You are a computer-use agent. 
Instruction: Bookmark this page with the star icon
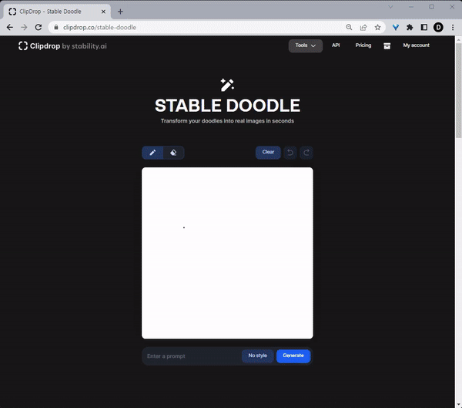point(377,28)
